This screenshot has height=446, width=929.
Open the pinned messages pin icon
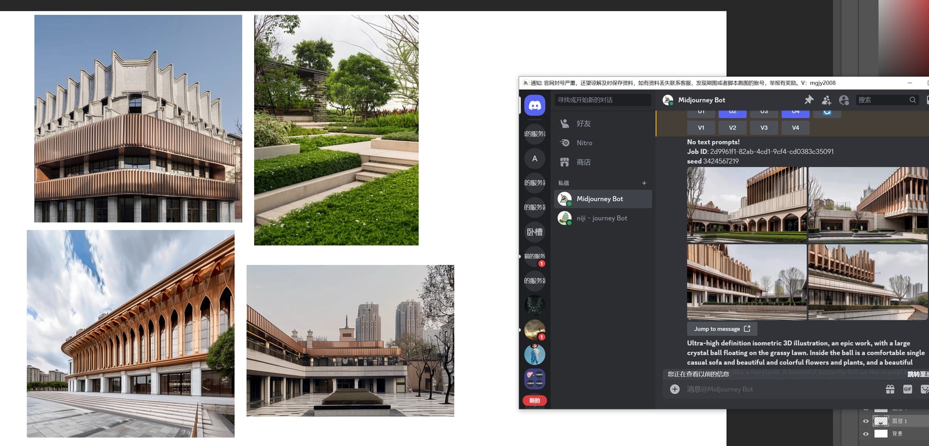coord(809,100)
